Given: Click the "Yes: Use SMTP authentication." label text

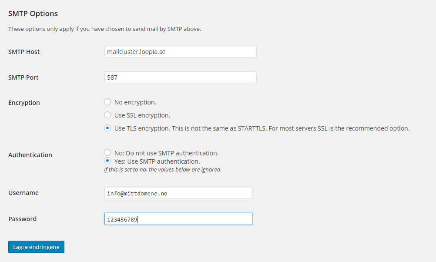Looking at the screenshot, I should [x=157, y=161].
